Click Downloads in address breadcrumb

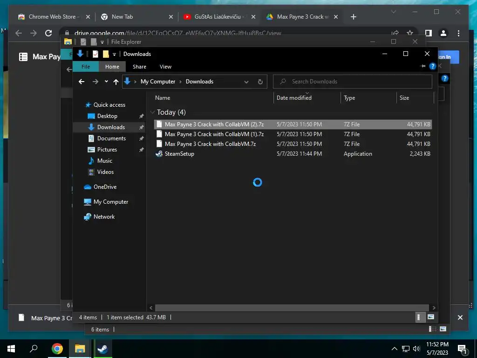[199, 82]
